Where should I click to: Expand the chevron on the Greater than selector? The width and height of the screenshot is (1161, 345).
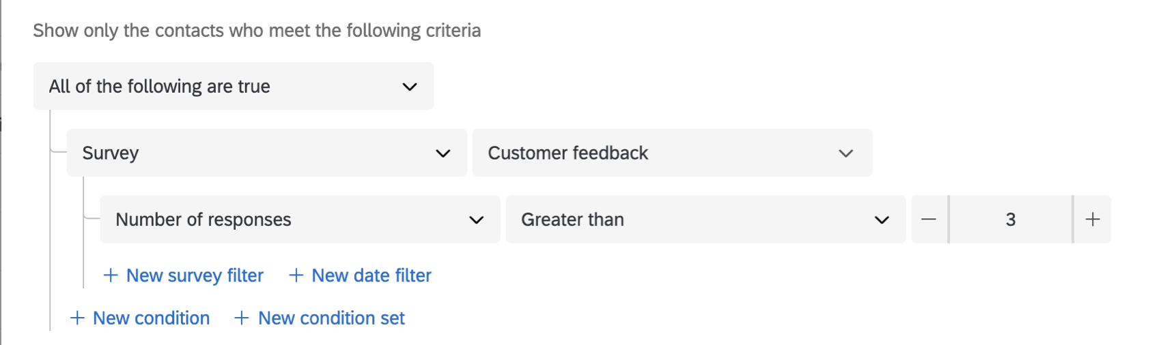coord(882,220)
